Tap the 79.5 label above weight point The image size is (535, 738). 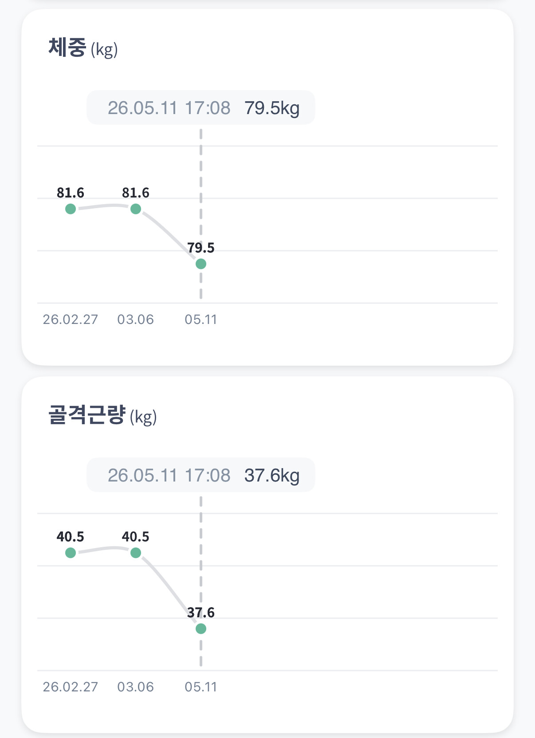pyautogui.click(x=201, y=248)
